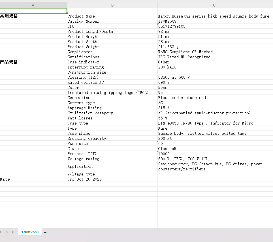Click the 'Current type' cell
The width and height of the screenshot is (273, 242).
[x=112, y=103]
